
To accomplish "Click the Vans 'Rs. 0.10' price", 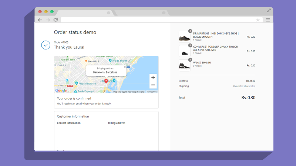I will pos(251,66).
